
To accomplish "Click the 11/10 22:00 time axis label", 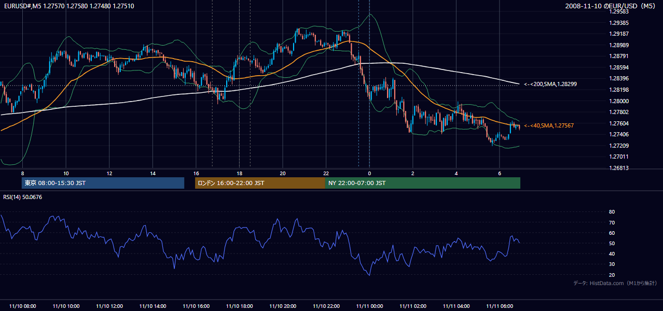I will click(x=326, y=306).
